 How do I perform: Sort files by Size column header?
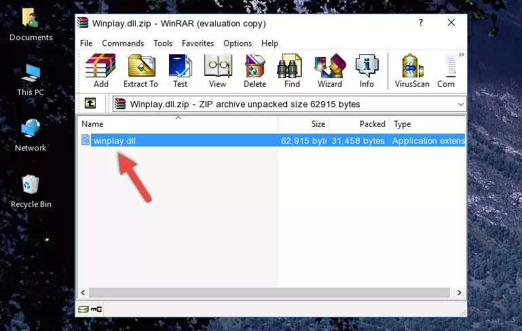pos(303,124)
